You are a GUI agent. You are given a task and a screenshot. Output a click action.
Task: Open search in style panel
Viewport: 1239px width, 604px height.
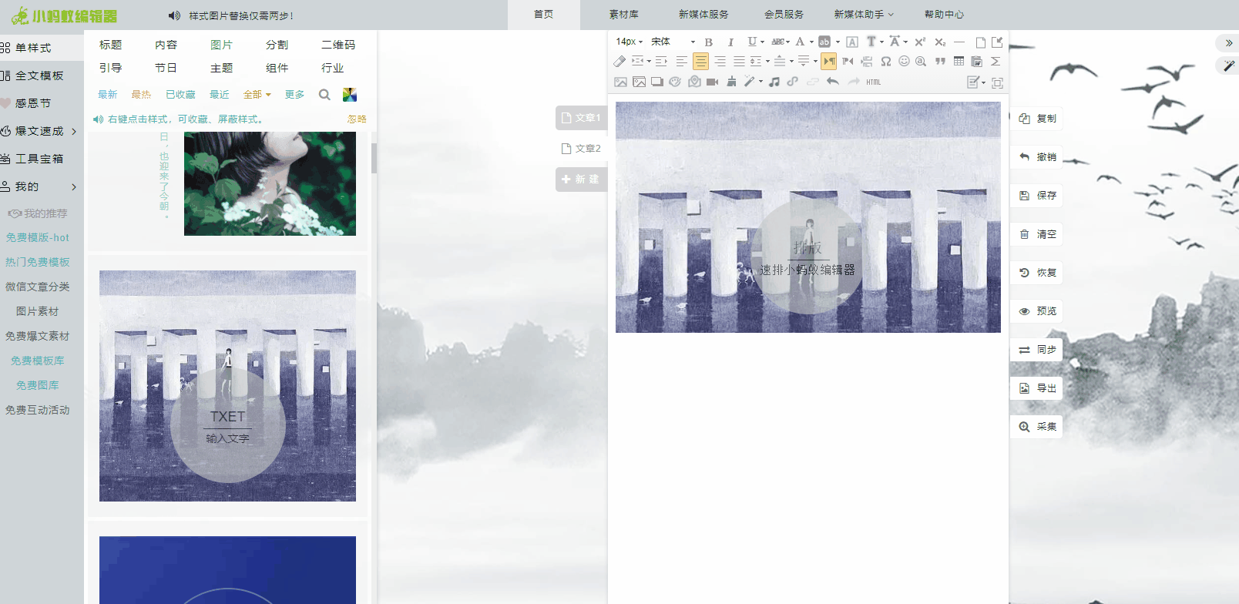pyautogui.click(x=324, y=95)
